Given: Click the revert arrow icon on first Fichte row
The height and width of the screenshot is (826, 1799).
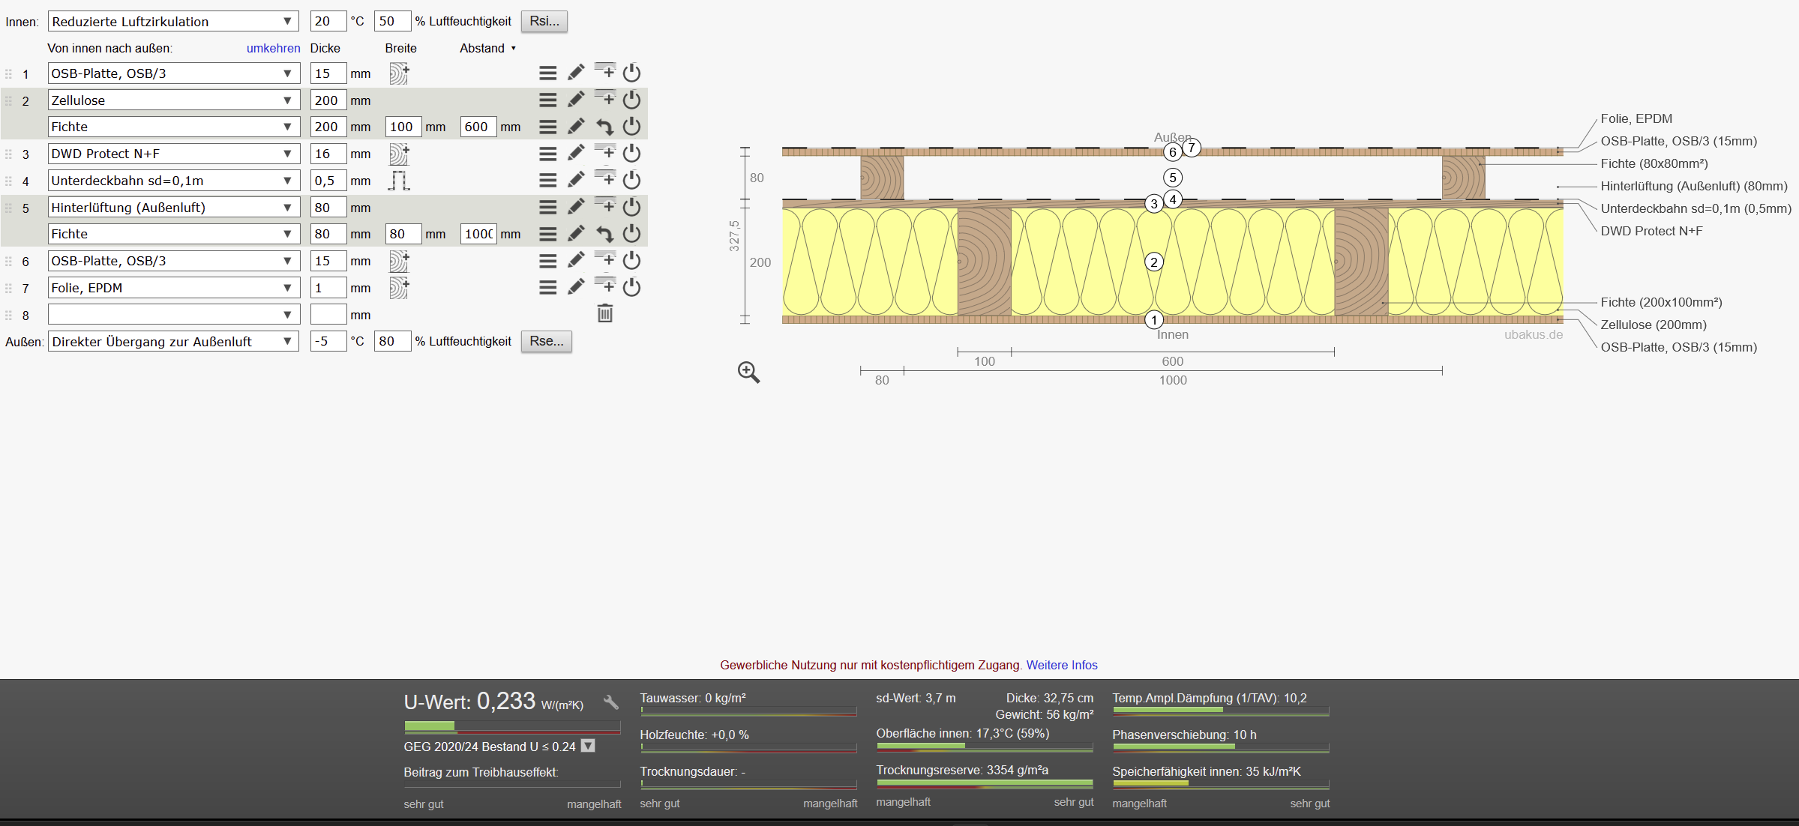Looking at the screenshot, I should click(x=605, y=127).
